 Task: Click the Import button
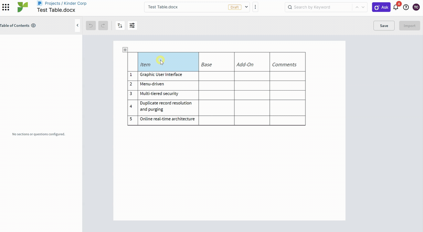click(x=409, y=26)
